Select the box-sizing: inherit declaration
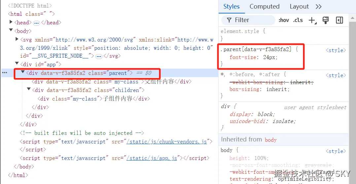 (x=260, y=89)
